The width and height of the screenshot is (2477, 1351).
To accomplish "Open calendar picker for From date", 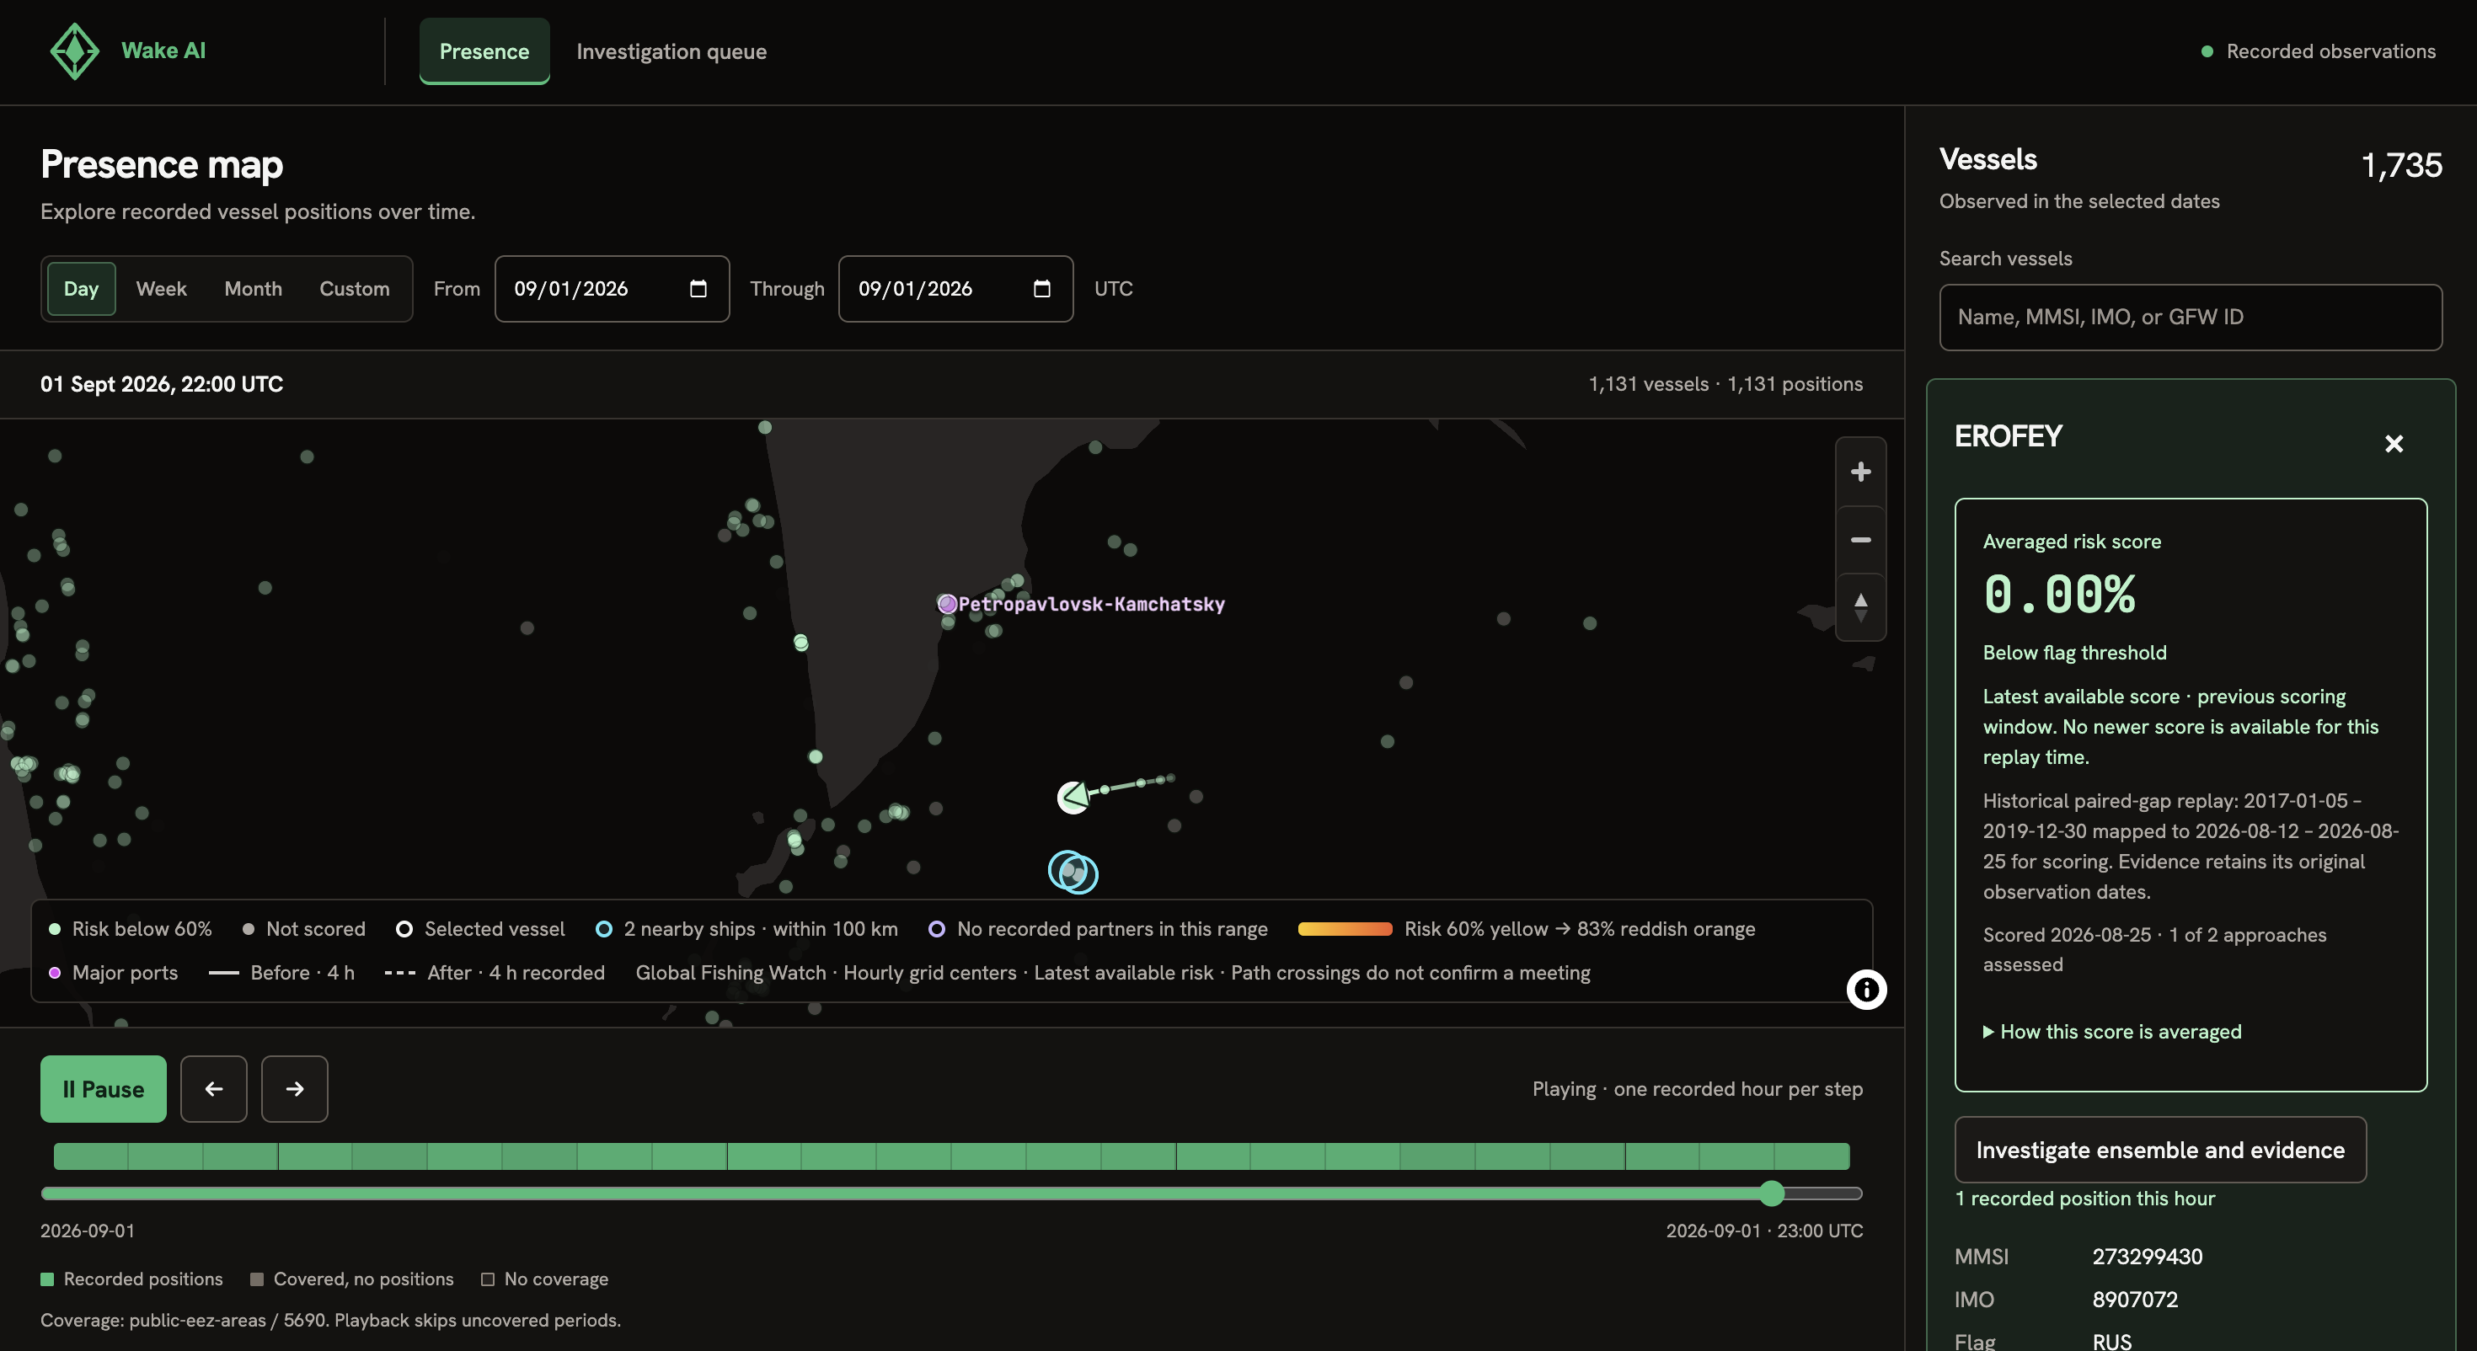I will [x=698, y=288].
